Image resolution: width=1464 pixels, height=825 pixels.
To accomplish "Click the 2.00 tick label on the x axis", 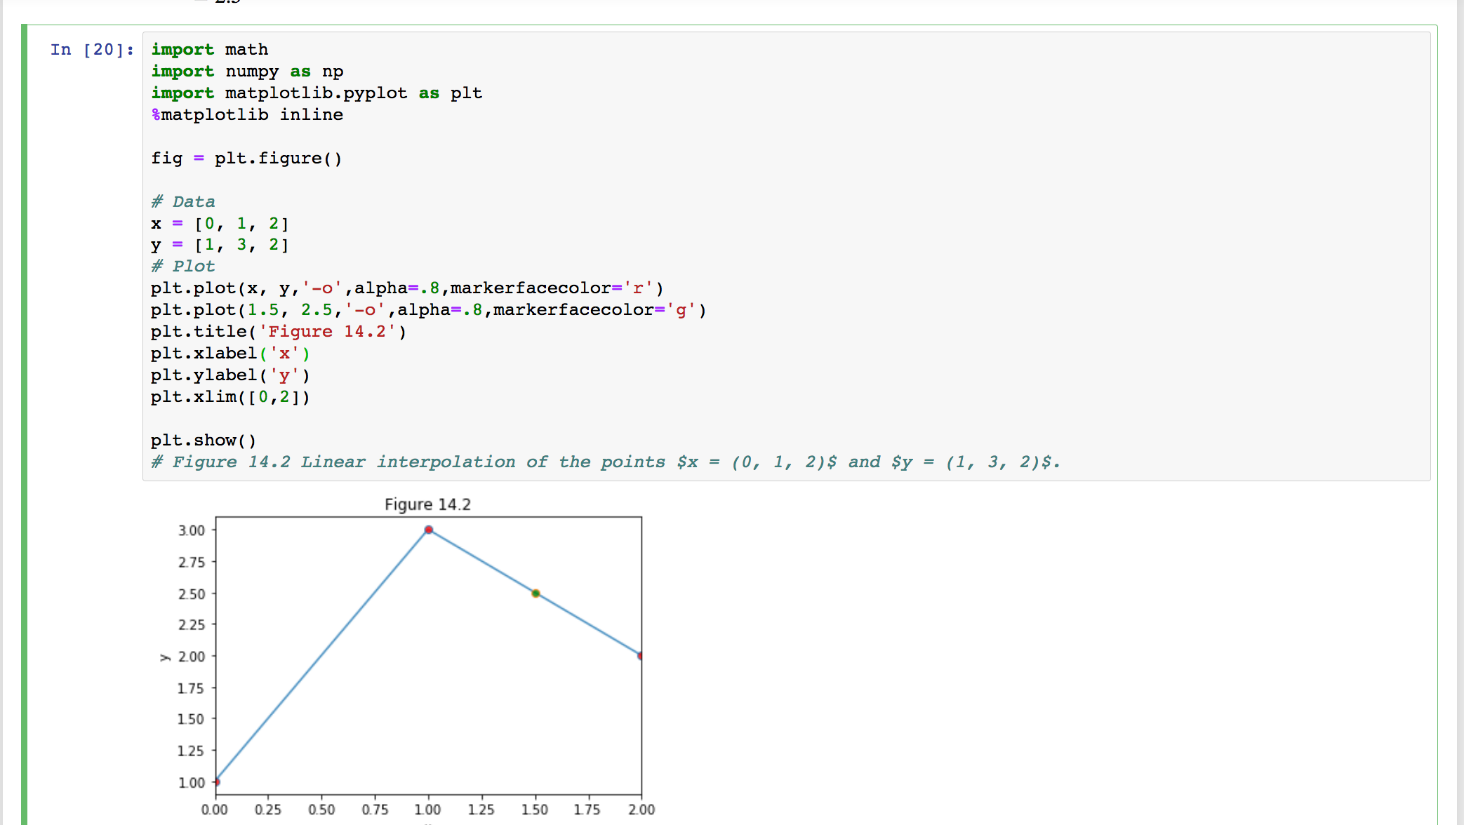I will click(x=641, y=809).
